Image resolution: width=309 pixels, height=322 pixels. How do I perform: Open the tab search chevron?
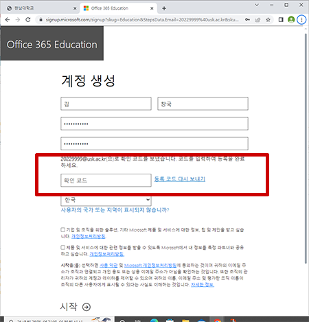point(257,5)
